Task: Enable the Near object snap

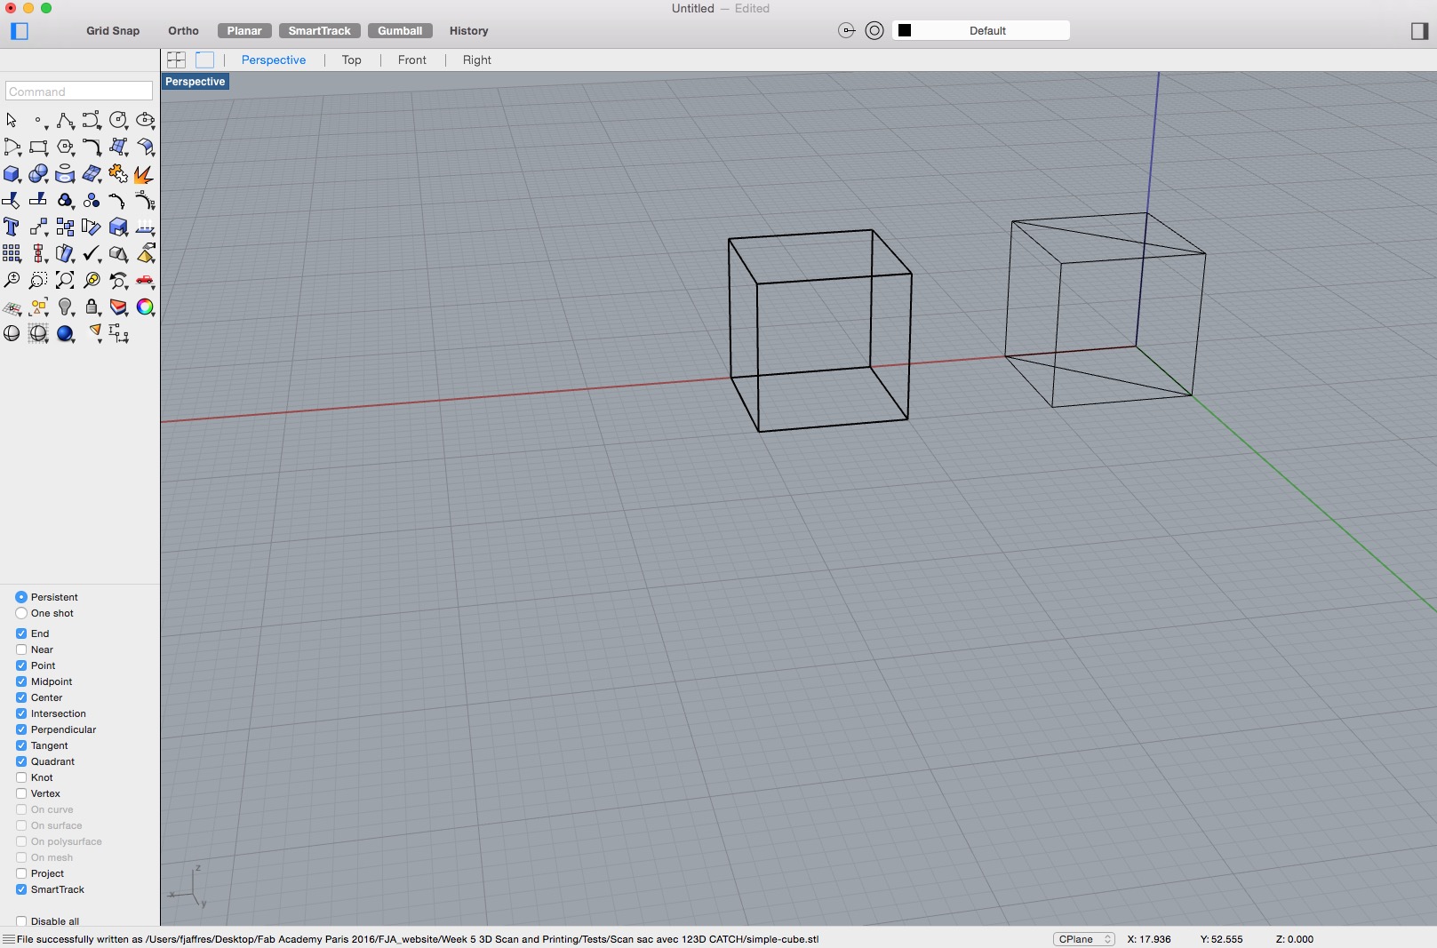Action: (21, 649)
